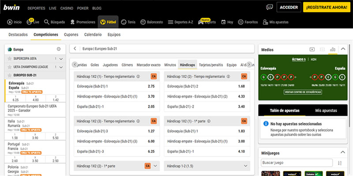The image size is (353, 176).
Task: Switch to H2H stats view
Action: point(313,59)
